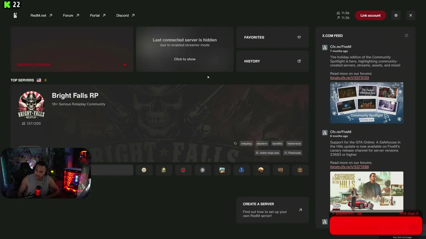Image resolution: width=426 pixels, height=239 pixels.
Task: Select the desert landscape server icon
Action: (x=222, y=170)
